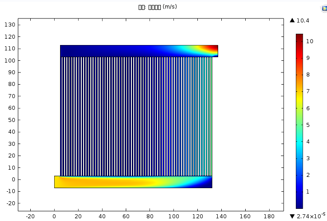The image size is (327, 221).
Task: Click the y-axis tick label 120
Action: [10, 37]
